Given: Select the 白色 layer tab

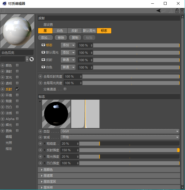Looking at the screenshot, I should click(60, 31).
